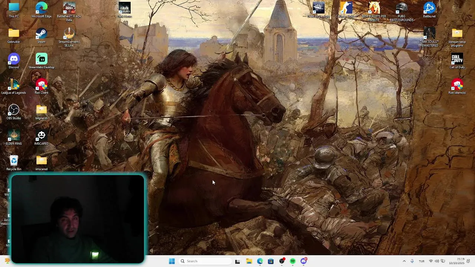The width and height of the screenshot is (475, 267).
Task: Select the lowercase imscared folder
Action: pos(41,163)
